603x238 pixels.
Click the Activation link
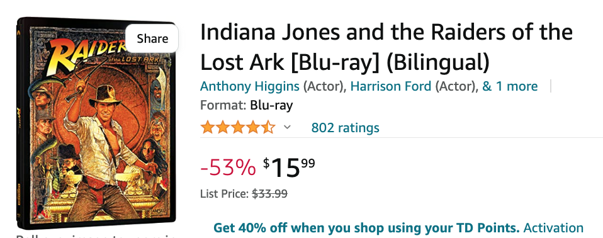[x=553, y=228]
